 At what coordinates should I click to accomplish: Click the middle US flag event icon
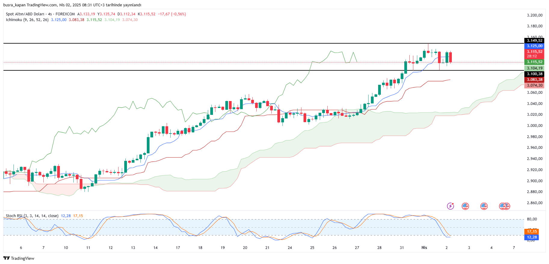coord(484,206)
